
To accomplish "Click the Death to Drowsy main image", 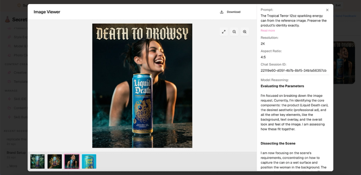I will coord(142,86).
